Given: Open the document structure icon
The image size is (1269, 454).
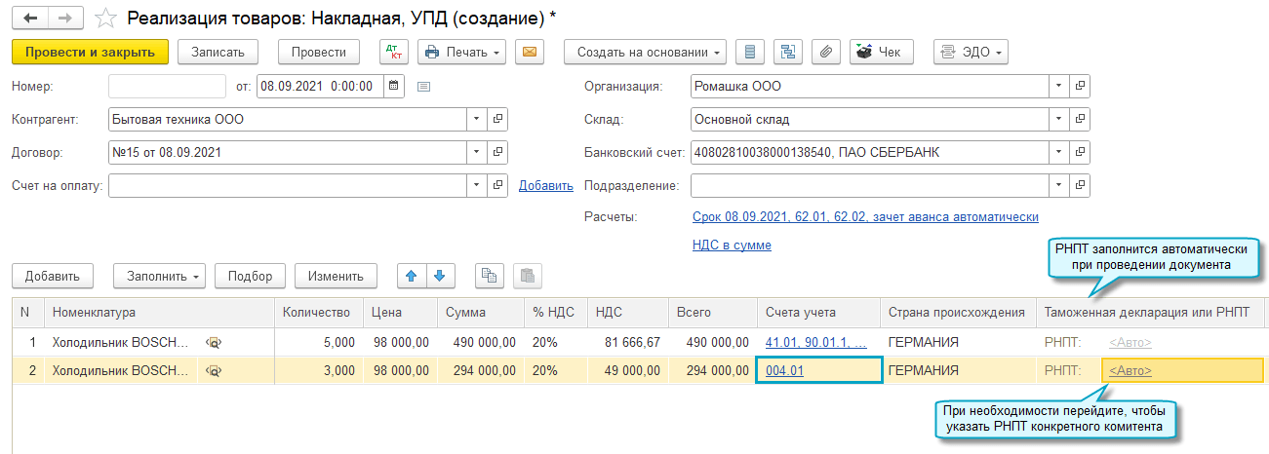Looking at the screenshot, I should [x=787, y=52].
